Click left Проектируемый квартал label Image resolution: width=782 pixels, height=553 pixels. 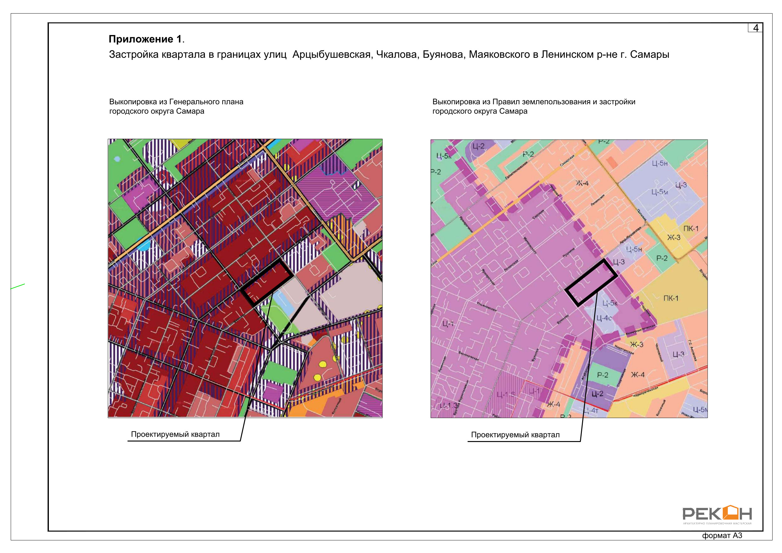tap(175, 434)
